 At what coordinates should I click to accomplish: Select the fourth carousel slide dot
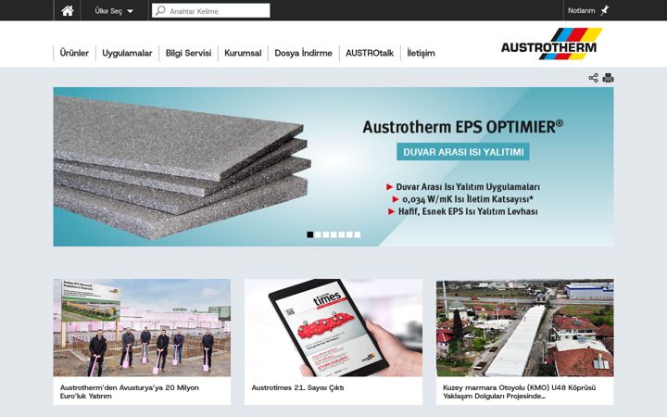[333, 234]
